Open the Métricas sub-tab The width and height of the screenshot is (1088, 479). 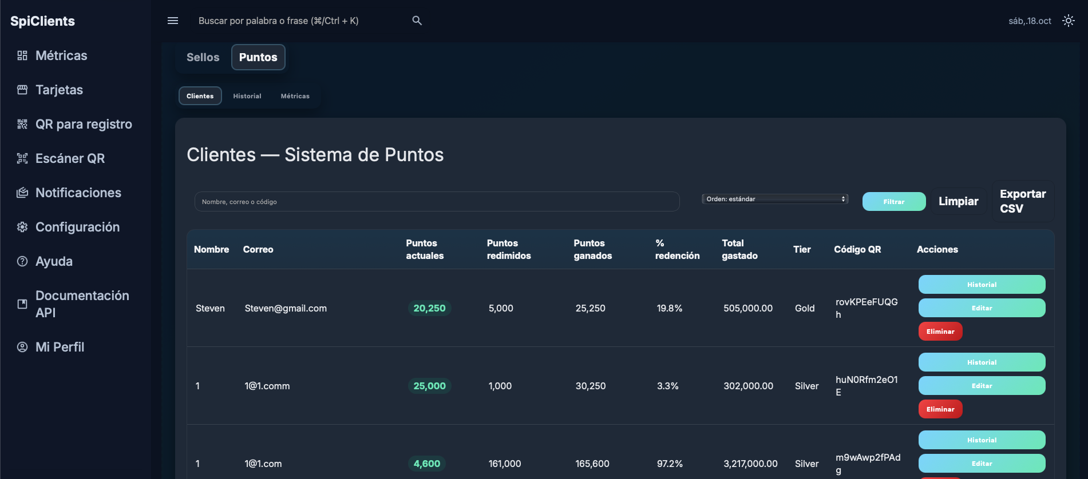click(295, 96)
